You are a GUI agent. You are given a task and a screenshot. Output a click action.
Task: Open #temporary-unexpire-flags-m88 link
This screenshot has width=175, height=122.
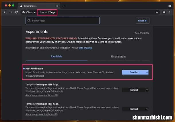(x=42, y=95)
